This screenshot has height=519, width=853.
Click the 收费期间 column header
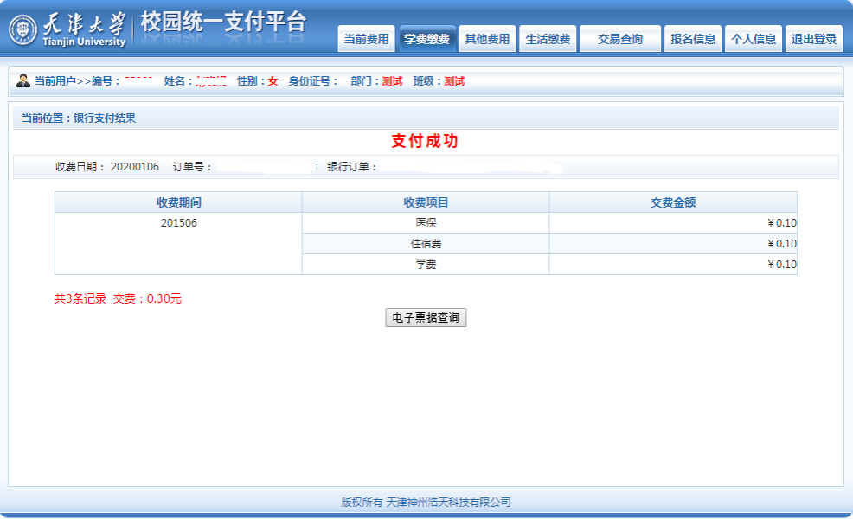pos(178,202)
